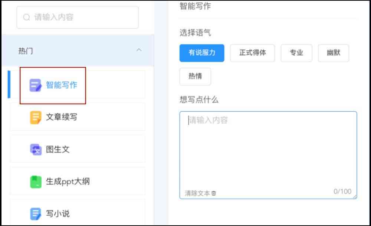
Task: Click the 想写点什么 label
Action: [x=199, y=99]
